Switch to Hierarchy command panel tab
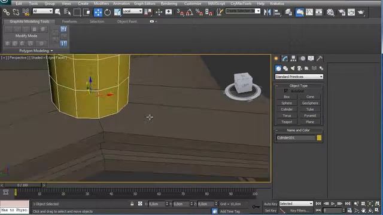 tap(293, 59)
